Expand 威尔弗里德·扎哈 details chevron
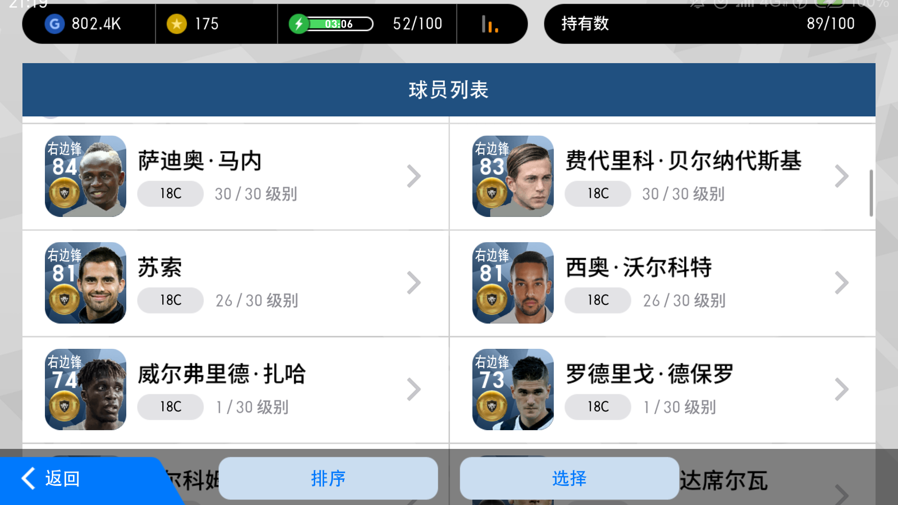 [x=413, y=390]
